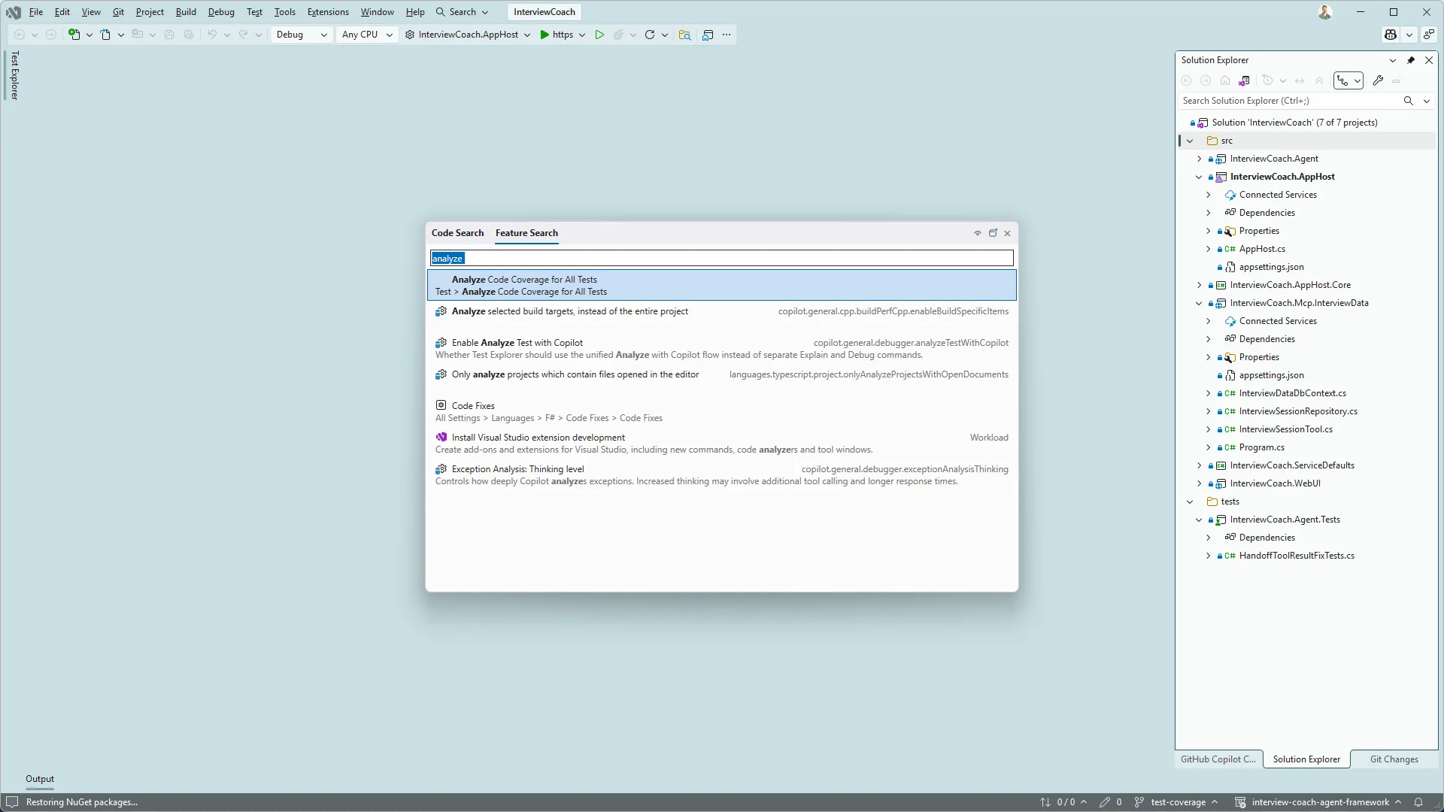Image resolution: width=1444 pixels, height=812 pixels.
Task: Click the interview-coach-agent-framework repository selector
Action: pos(1319,802)
